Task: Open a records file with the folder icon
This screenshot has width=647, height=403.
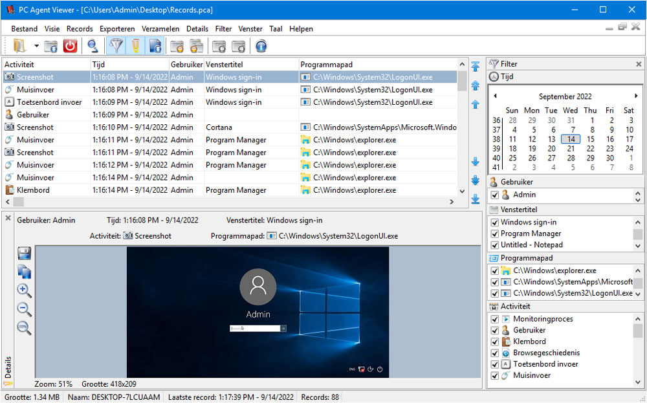Action: coord(19,46)
